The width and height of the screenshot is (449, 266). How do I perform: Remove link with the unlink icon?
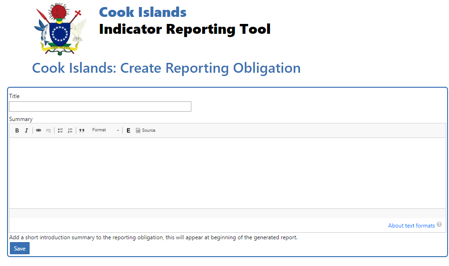pyautogui.click(x=48, y=130)
